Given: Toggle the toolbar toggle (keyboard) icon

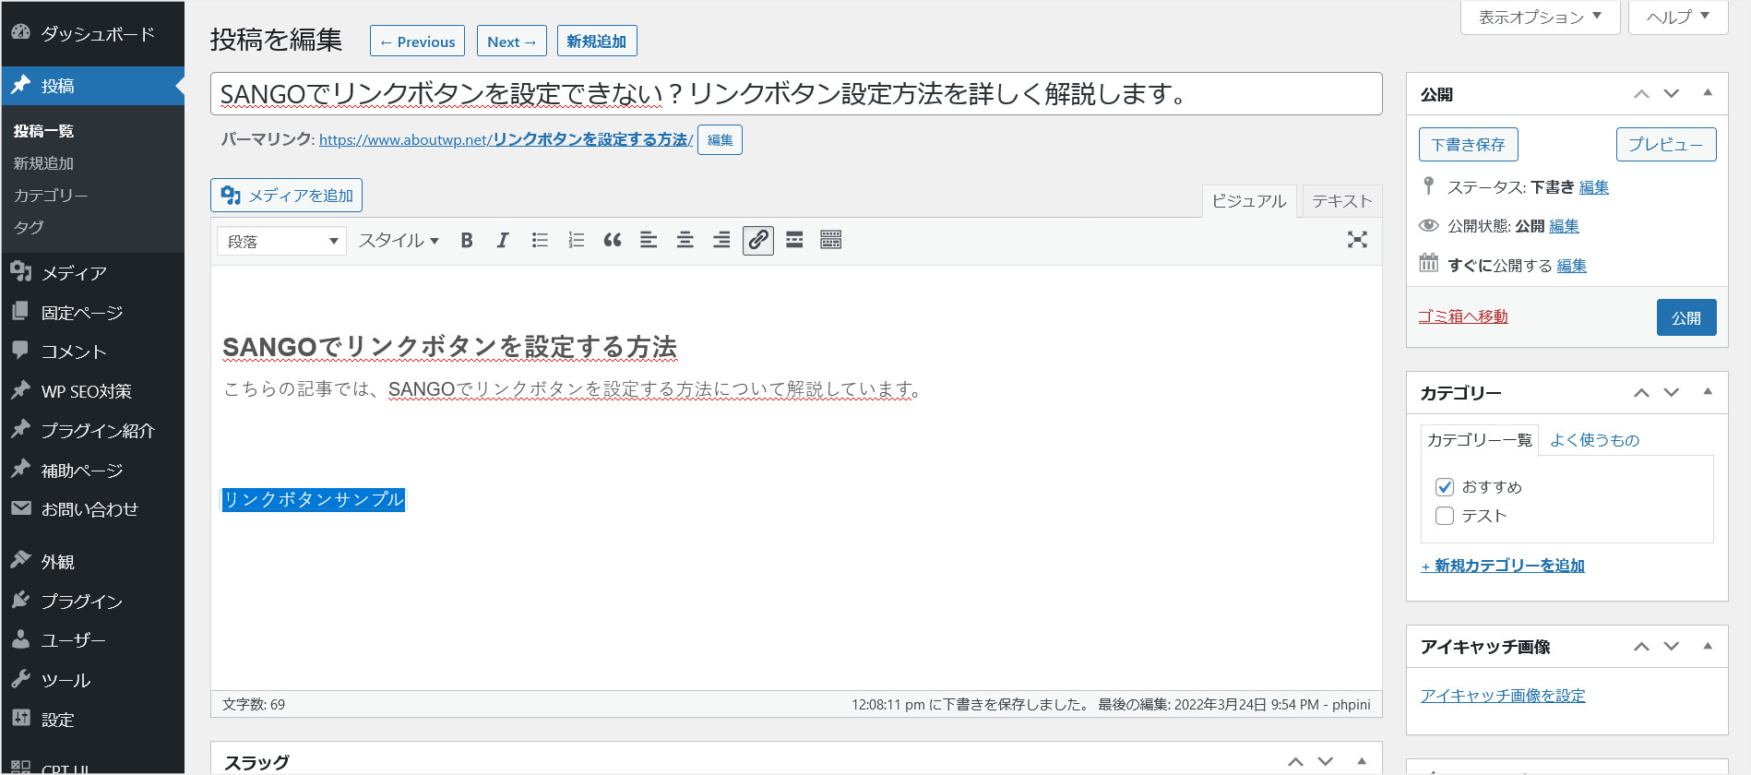Looking at the screenshot, I should coord(831,241).
